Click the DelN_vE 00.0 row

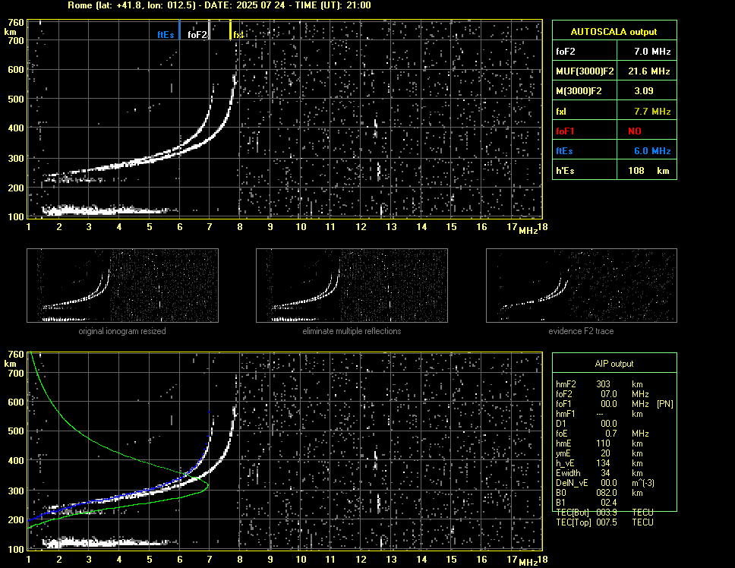click(605, 483)
